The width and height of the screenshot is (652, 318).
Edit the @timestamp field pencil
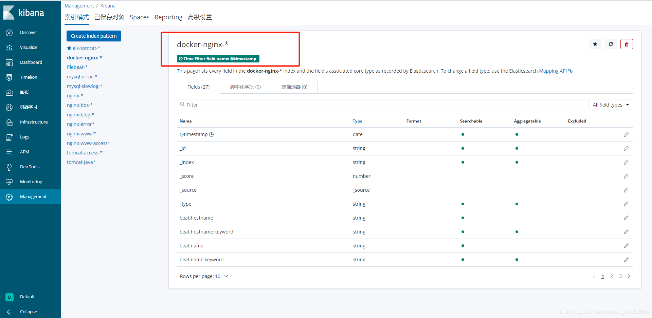626,134
